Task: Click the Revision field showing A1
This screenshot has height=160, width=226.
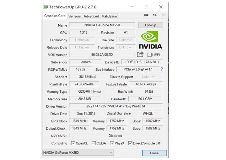Action: point(126,33)
